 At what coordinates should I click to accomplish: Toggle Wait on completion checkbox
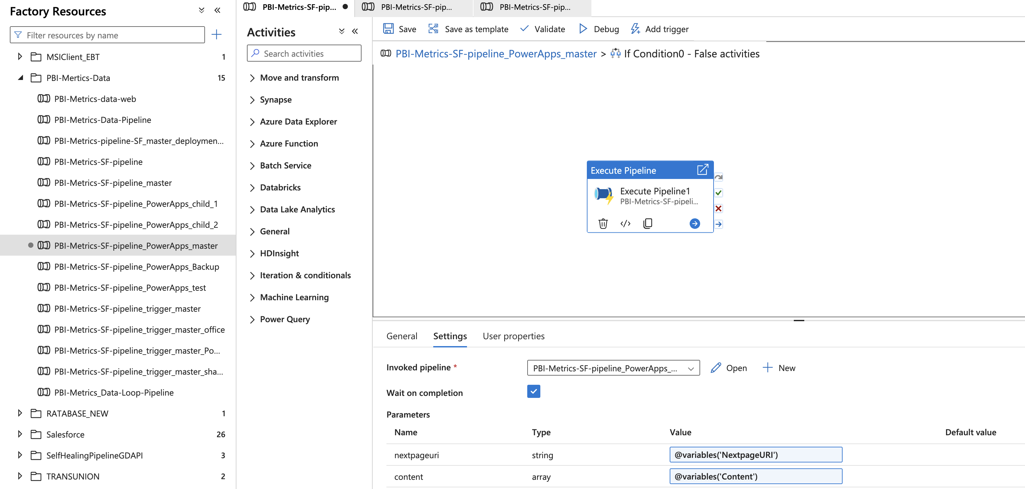click(x=533, y=391)
